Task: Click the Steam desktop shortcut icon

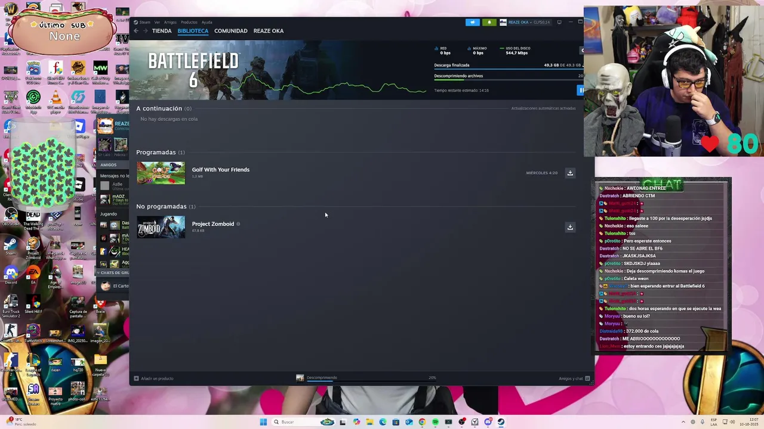Action: pyautogui.click(x=11, y=246)
